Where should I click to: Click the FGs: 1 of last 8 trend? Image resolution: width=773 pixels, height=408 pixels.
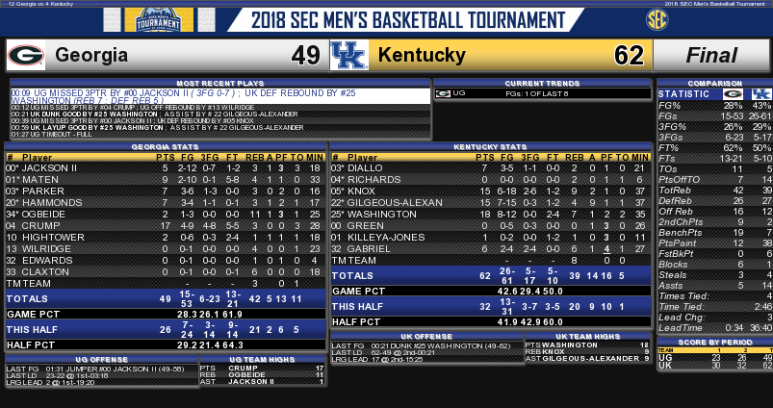(537, 93)
